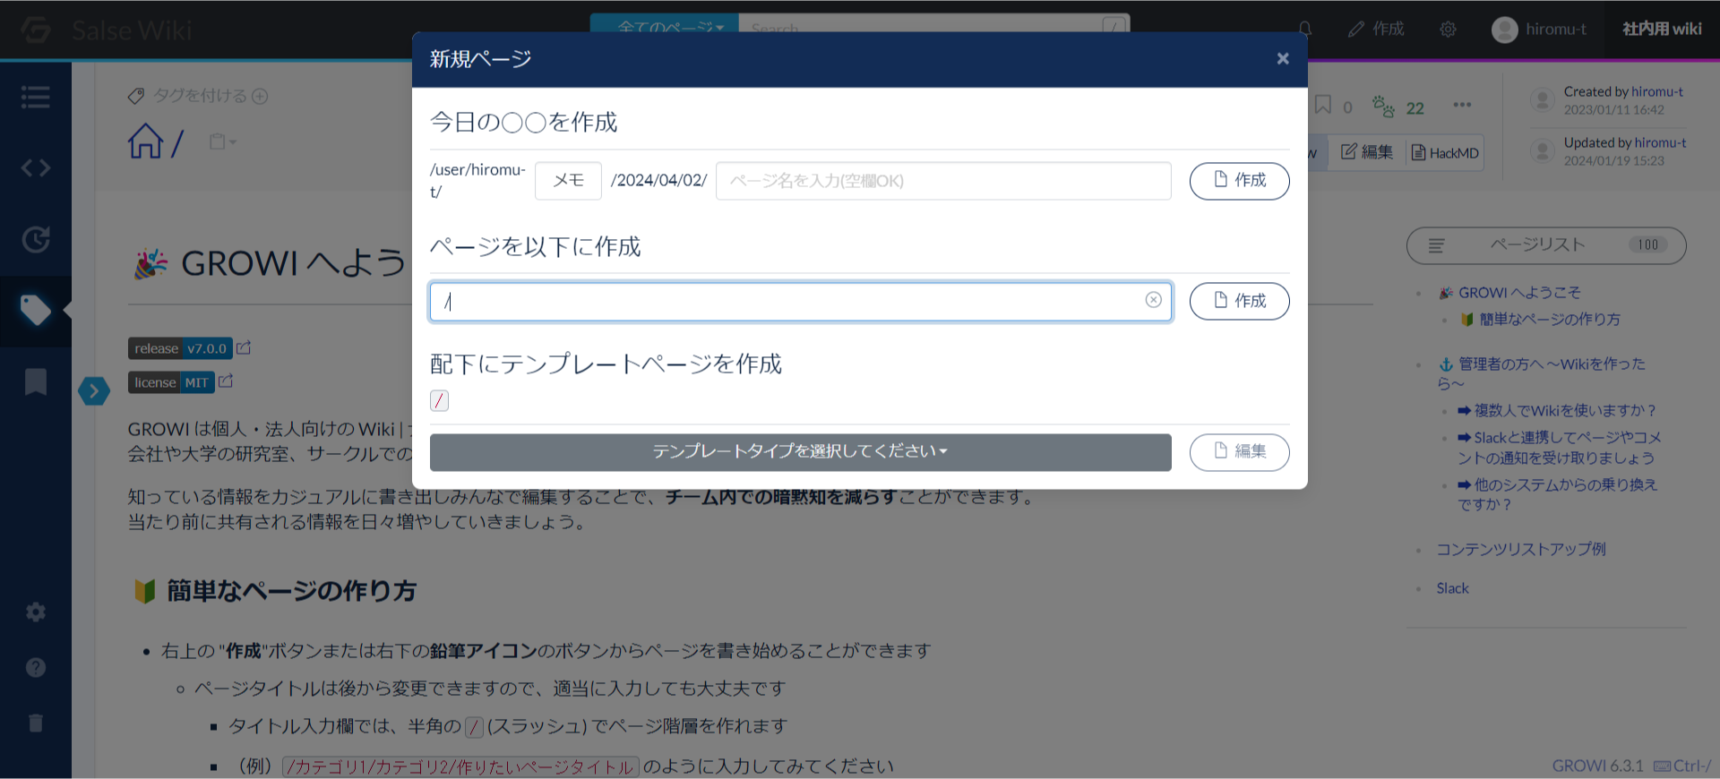Viewport: 1720px width, 779px height.
Task: Click the Updated by hiromu-t link
Action: click(x=1658, y=142)
